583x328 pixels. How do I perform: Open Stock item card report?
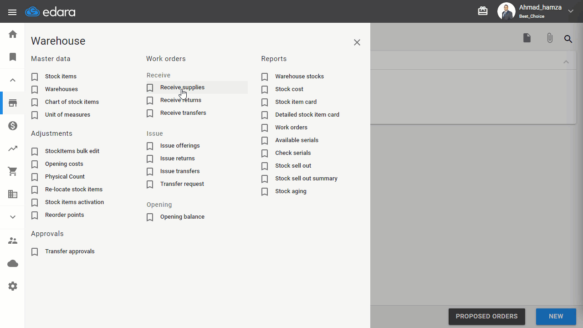[x=296, y=102]
